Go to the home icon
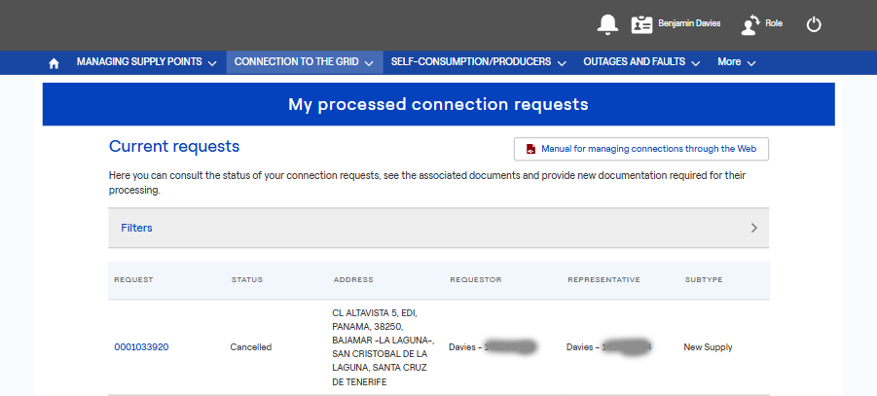The height and width of the screenshot is (396, 877). coord(54,62)
